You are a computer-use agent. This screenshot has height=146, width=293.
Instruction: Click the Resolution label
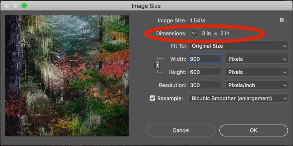coord(173,85)
